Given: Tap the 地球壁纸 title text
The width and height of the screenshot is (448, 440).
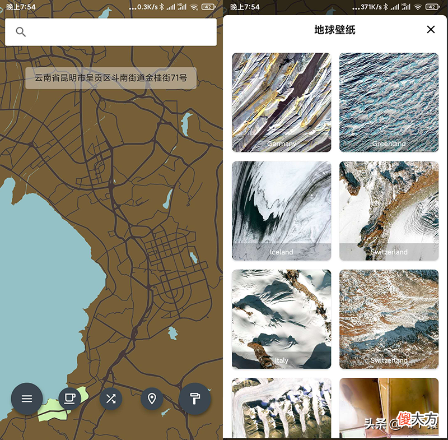Looking at the screenshot, I should pyautogui.click(x=335, y=30).
